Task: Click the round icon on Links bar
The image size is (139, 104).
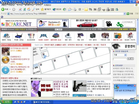Action: click(2, 17)
